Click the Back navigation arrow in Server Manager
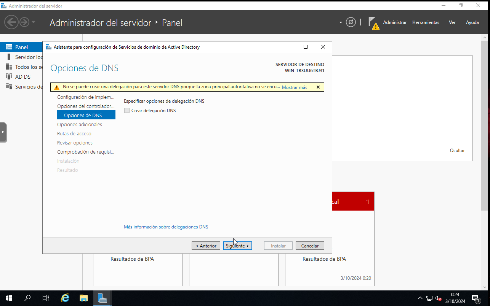Viewport: 490px width, 306px height. tap(11, 22)
